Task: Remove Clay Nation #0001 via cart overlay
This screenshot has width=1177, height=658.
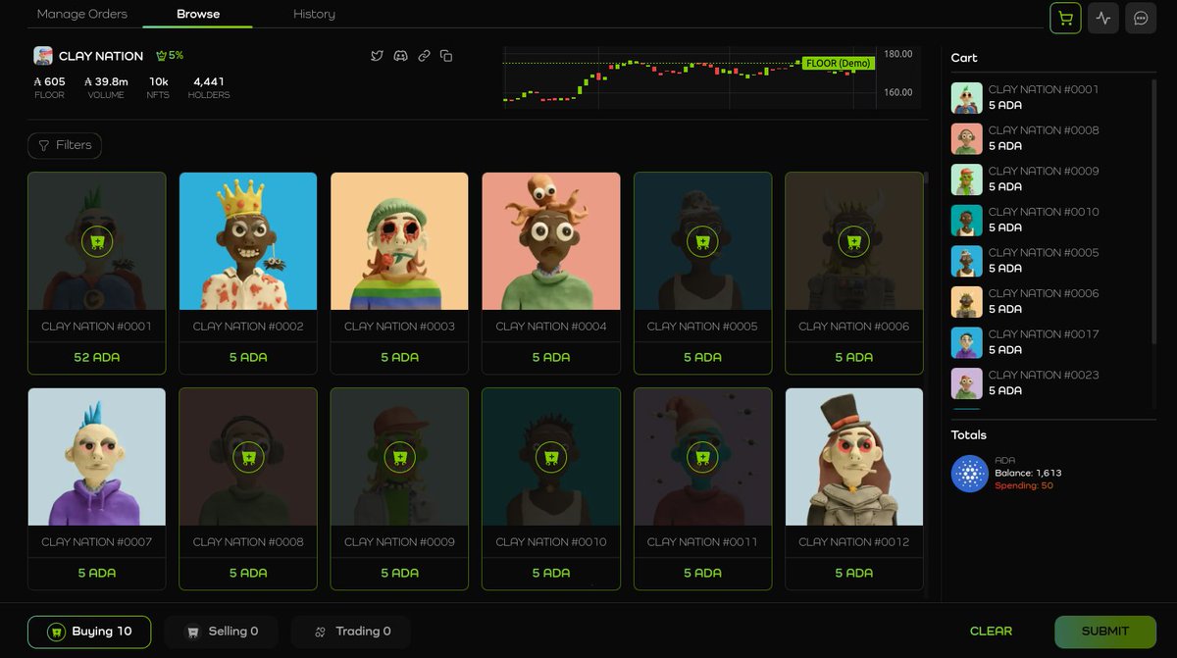Action: (96, 241)
